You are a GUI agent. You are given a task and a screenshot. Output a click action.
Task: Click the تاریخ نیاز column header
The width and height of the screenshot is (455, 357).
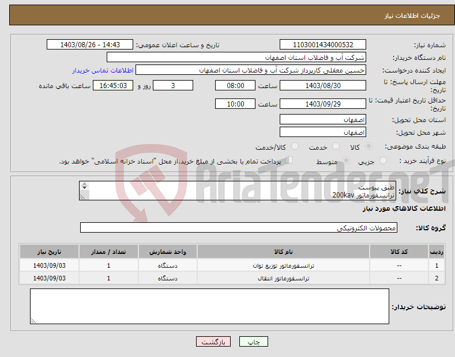tap(50, 252)
